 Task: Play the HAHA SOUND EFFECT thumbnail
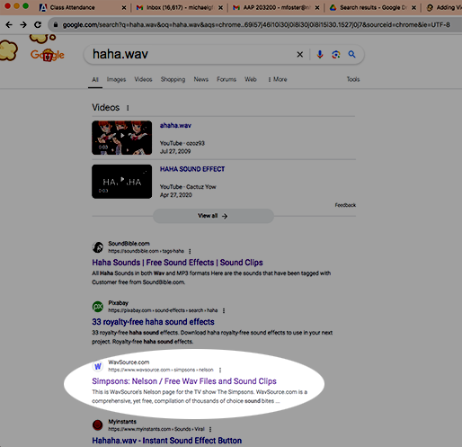coord(121,182)
